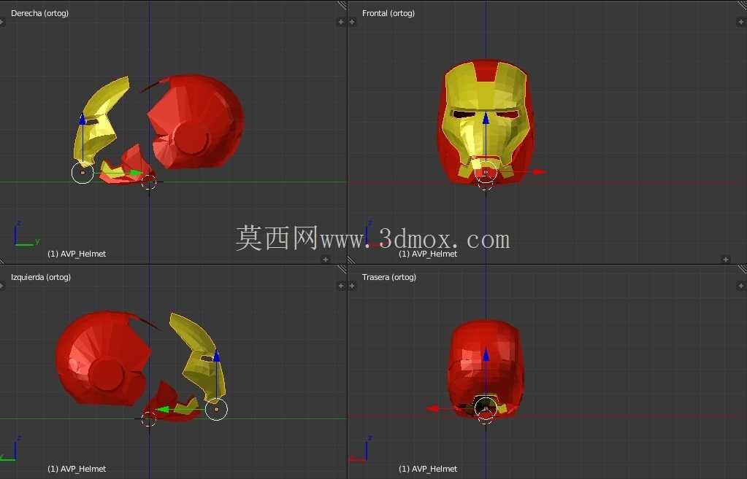Click manipulator center circle in Frontal view
Viewport: 747px width, 479px height.
[x=486, y=172]
